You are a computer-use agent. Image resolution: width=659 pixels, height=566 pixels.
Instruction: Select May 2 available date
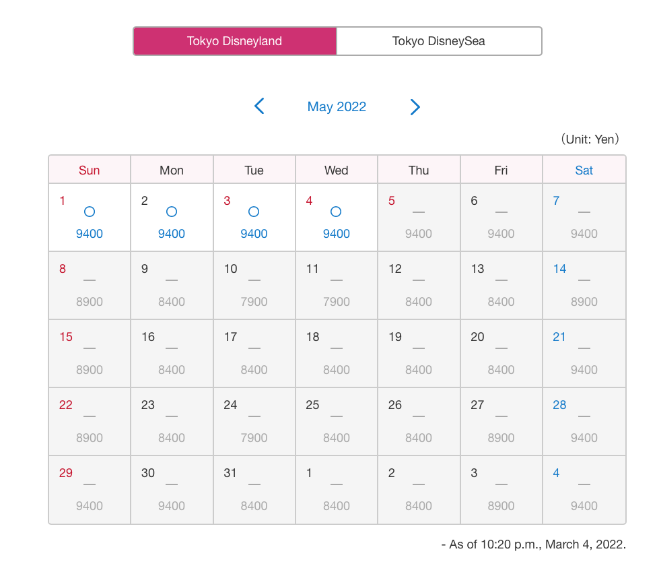click(x=172, y=218)
